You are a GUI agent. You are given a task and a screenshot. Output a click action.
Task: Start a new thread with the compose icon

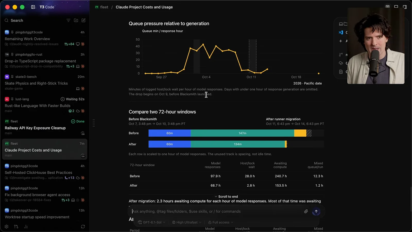pos(83,20)
